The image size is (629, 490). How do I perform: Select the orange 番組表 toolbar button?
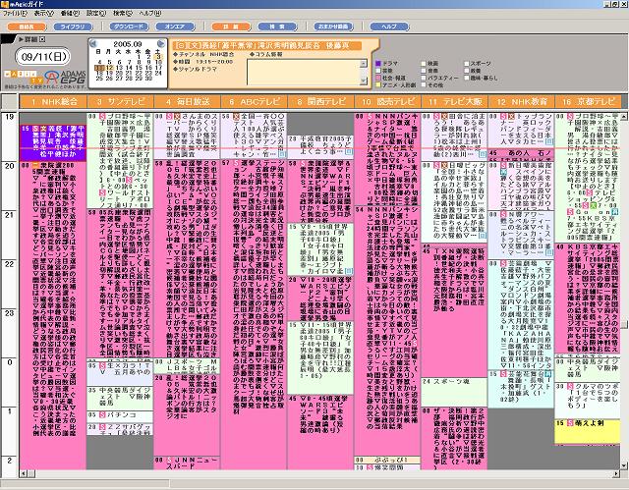[x=27, y=27]
